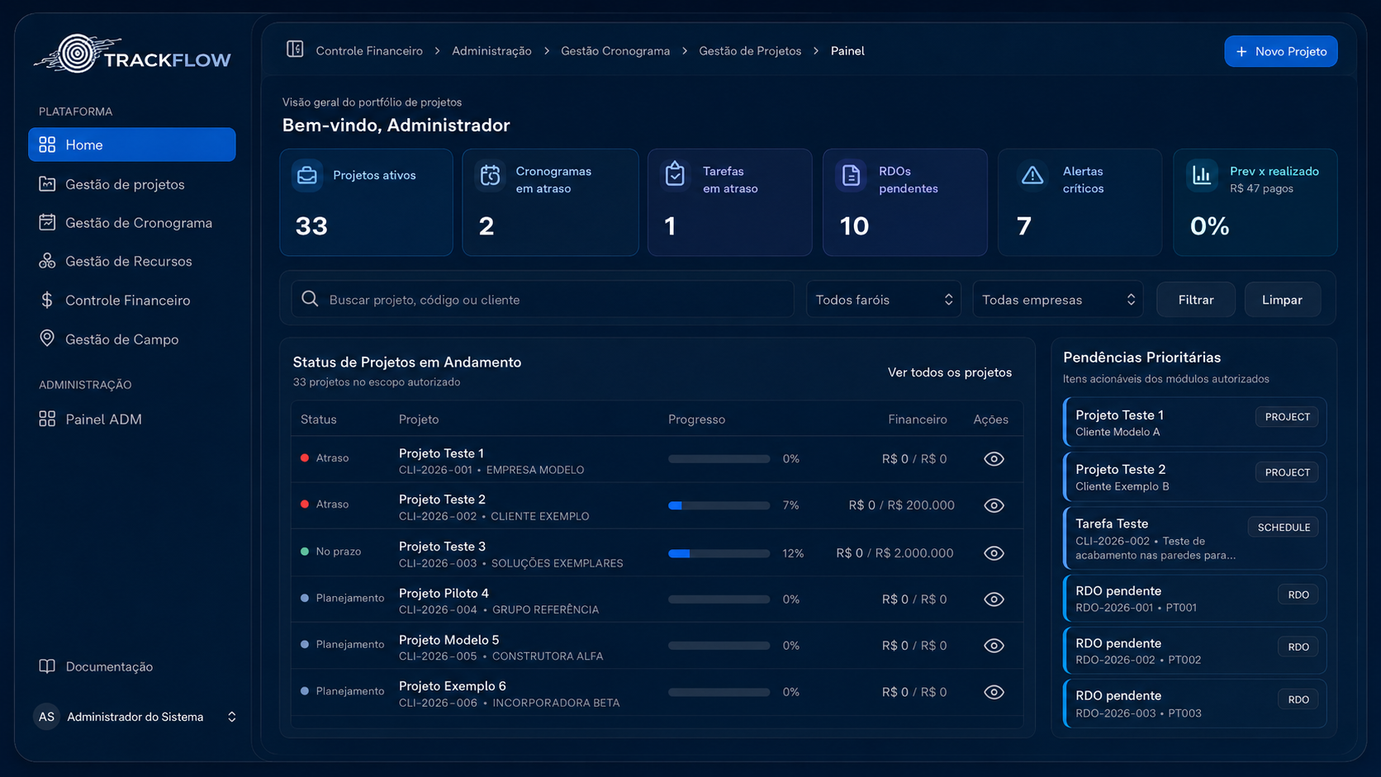
Task: Go to Administração breadcrumb
Action: (x=491, y=50)
